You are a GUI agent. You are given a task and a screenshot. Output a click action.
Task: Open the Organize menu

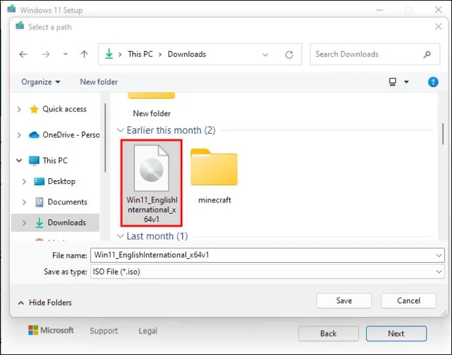(x=41, y=82)
